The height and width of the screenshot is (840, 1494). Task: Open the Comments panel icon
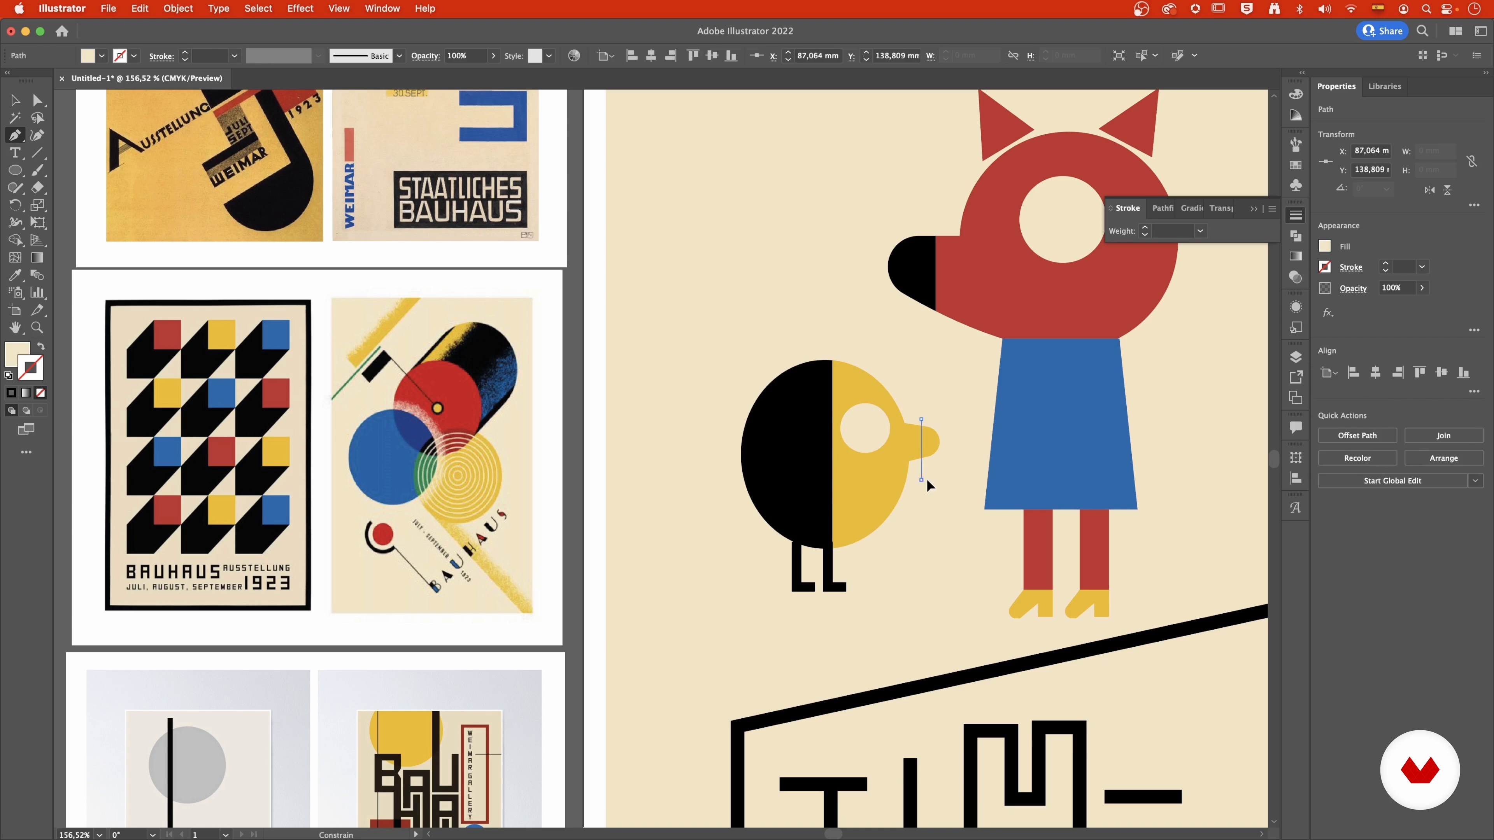pyautogui.click(x=1296, y=428)
